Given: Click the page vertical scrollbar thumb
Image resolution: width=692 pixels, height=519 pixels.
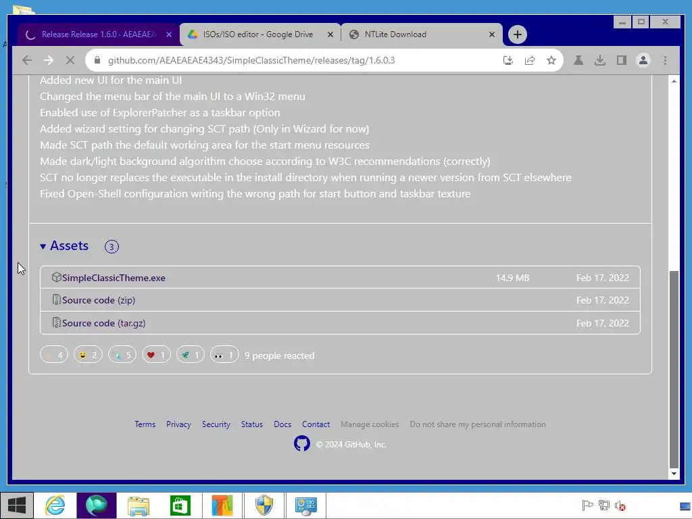Looking at the screenshot, I should (674, 370).
